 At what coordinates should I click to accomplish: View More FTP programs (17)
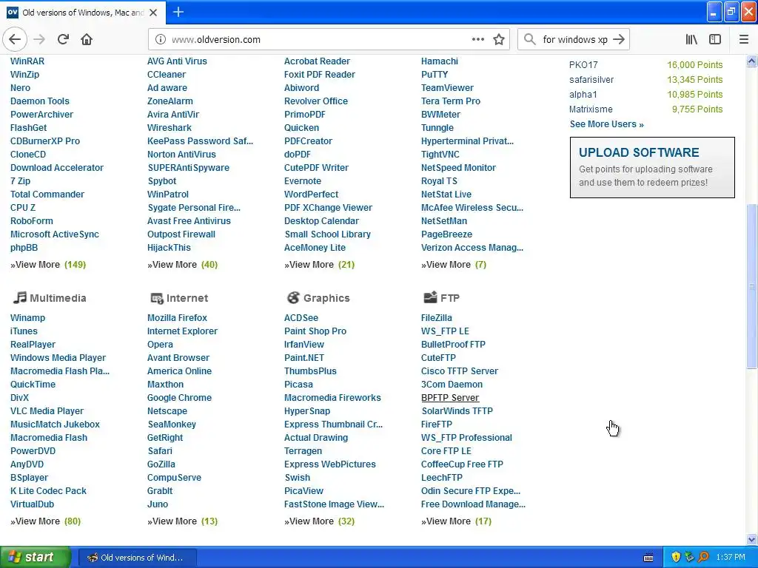[x=456, y=521]
